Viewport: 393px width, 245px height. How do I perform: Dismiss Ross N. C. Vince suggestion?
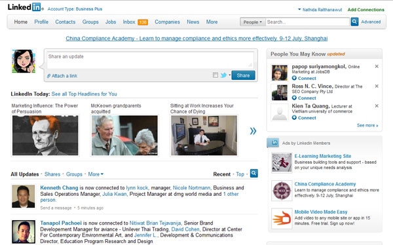377,86
